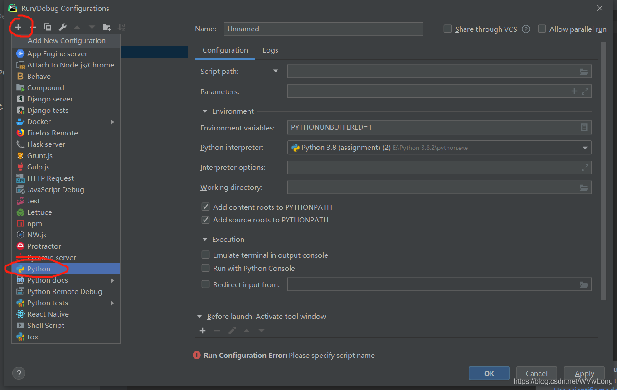Open the Script path type dropdown arrow
The width and height of the screenshot is (617, 390).
pos(276,71)
